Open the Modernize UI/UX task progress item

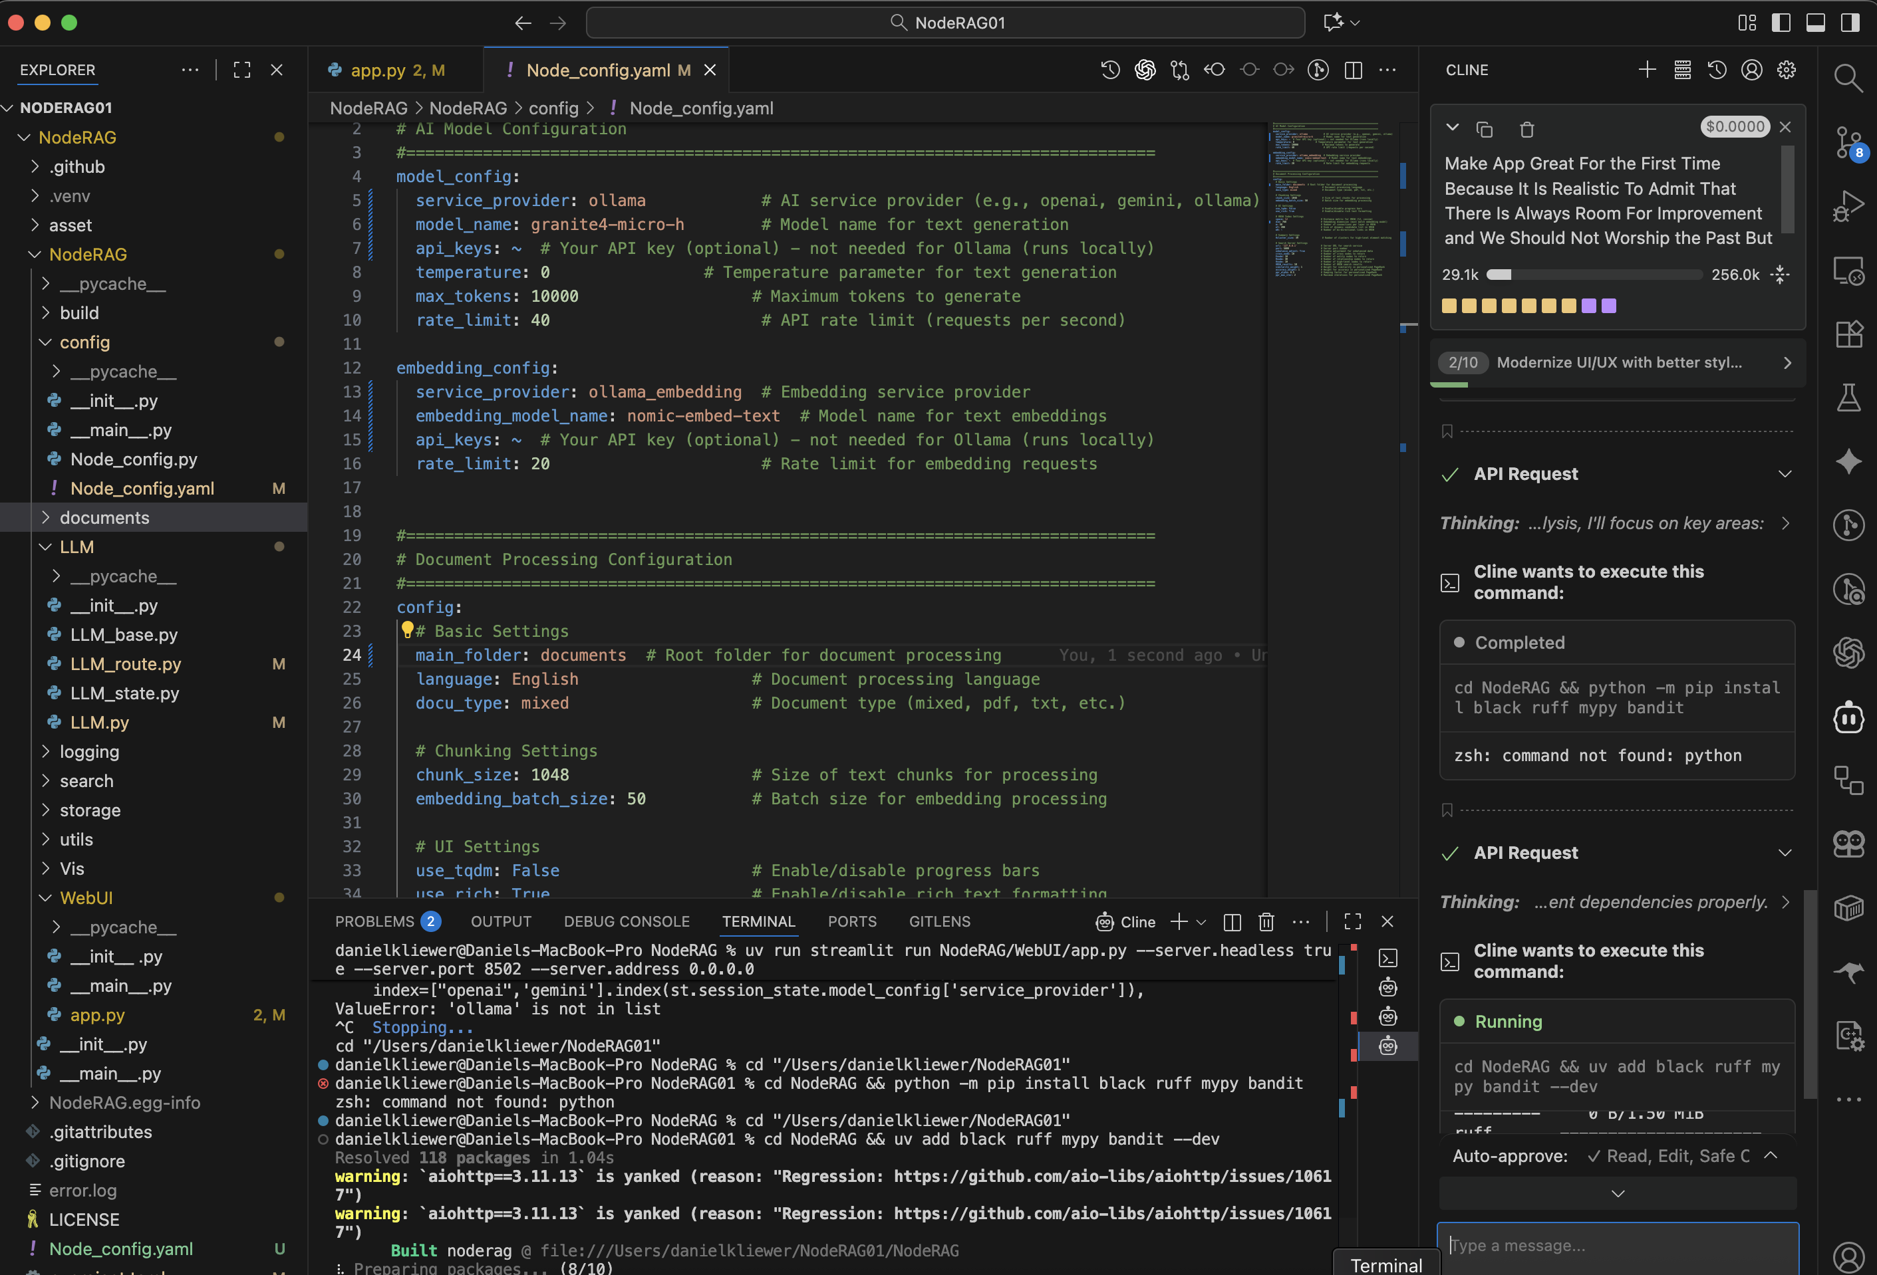coord(1618,362)
